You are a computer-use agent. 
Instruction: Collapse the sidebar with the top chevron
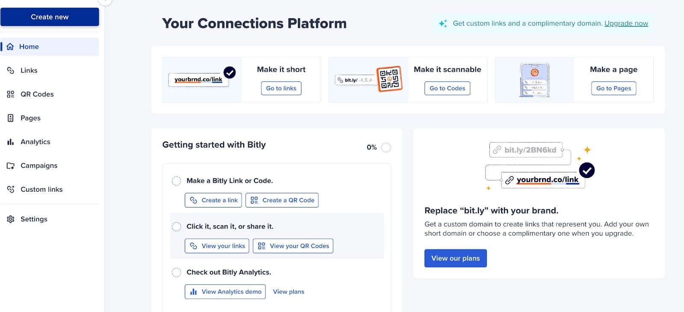(105, 1)
